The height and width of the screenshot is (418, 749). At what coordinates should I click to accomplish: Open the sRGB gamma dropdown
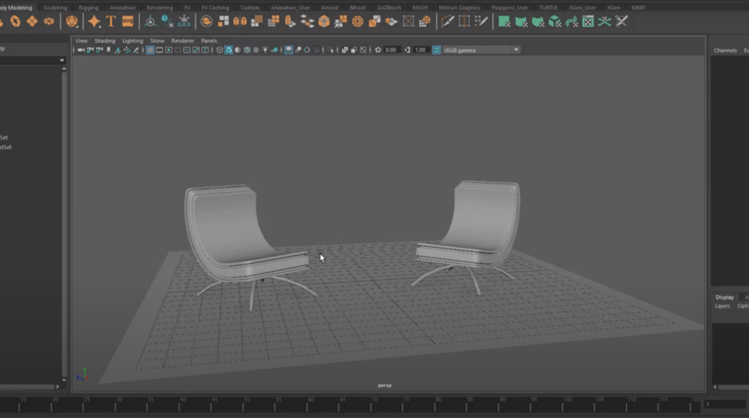[515, 50]
